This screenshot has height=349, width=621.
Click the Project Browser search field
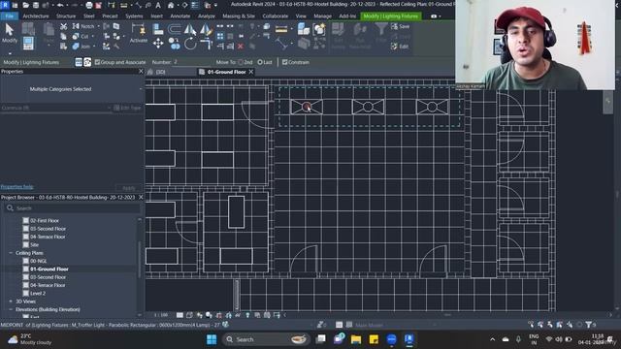tap(72, 208)
